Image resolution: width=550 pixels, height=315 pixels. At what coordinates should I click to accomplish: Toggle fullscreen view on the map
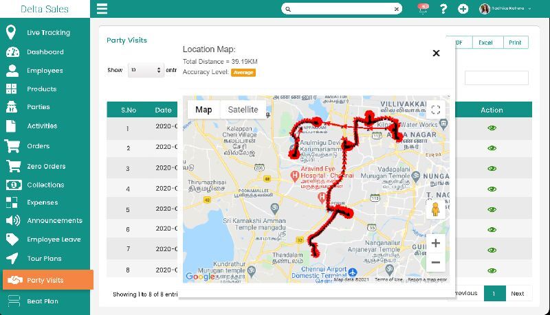(x=435, y=110)
